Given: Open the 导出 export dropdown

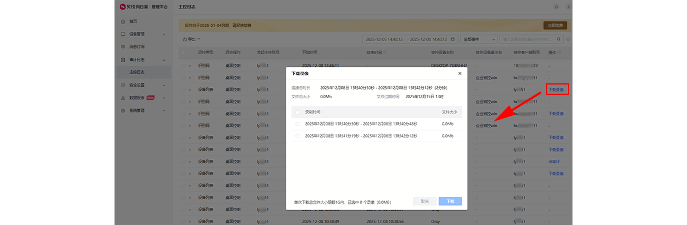Looking at the screenshot, I should pyautogui.click(x=191, y=39).
